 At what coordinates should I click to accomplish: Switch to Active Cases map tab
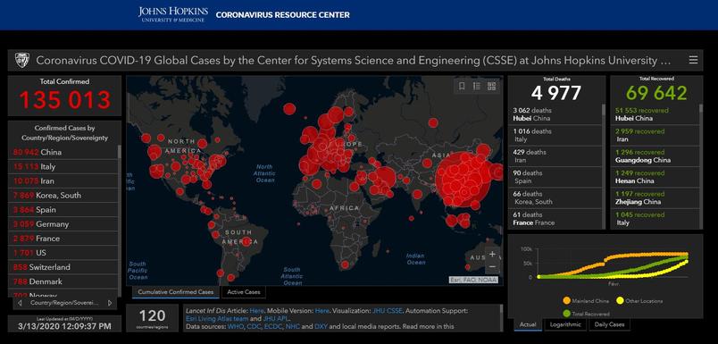pyautogui.click(x=244, y=292)
